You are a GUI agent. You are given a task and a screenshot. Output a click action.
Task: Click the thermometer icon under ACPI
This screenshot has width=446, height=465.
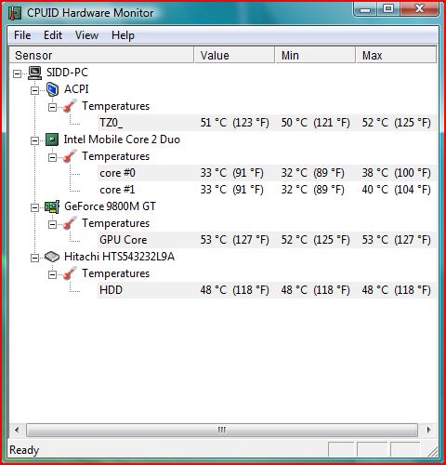pos(70,106)
